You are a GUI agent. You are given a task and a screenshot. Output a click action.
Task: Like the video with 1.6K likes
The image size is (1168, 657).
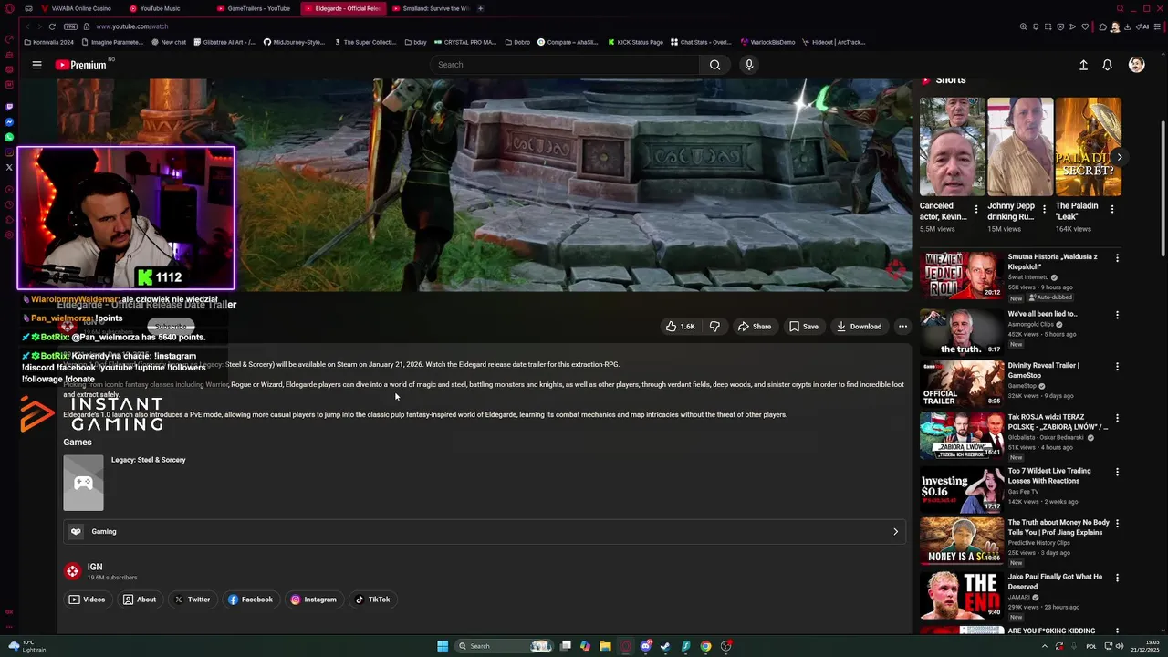tap(680, 327)
